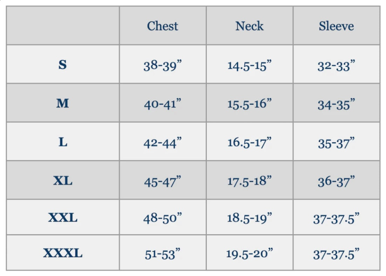
Task: Click the 19.5-20" neck measurement cell
Action: pyautogui.click(x=249, y=253)
